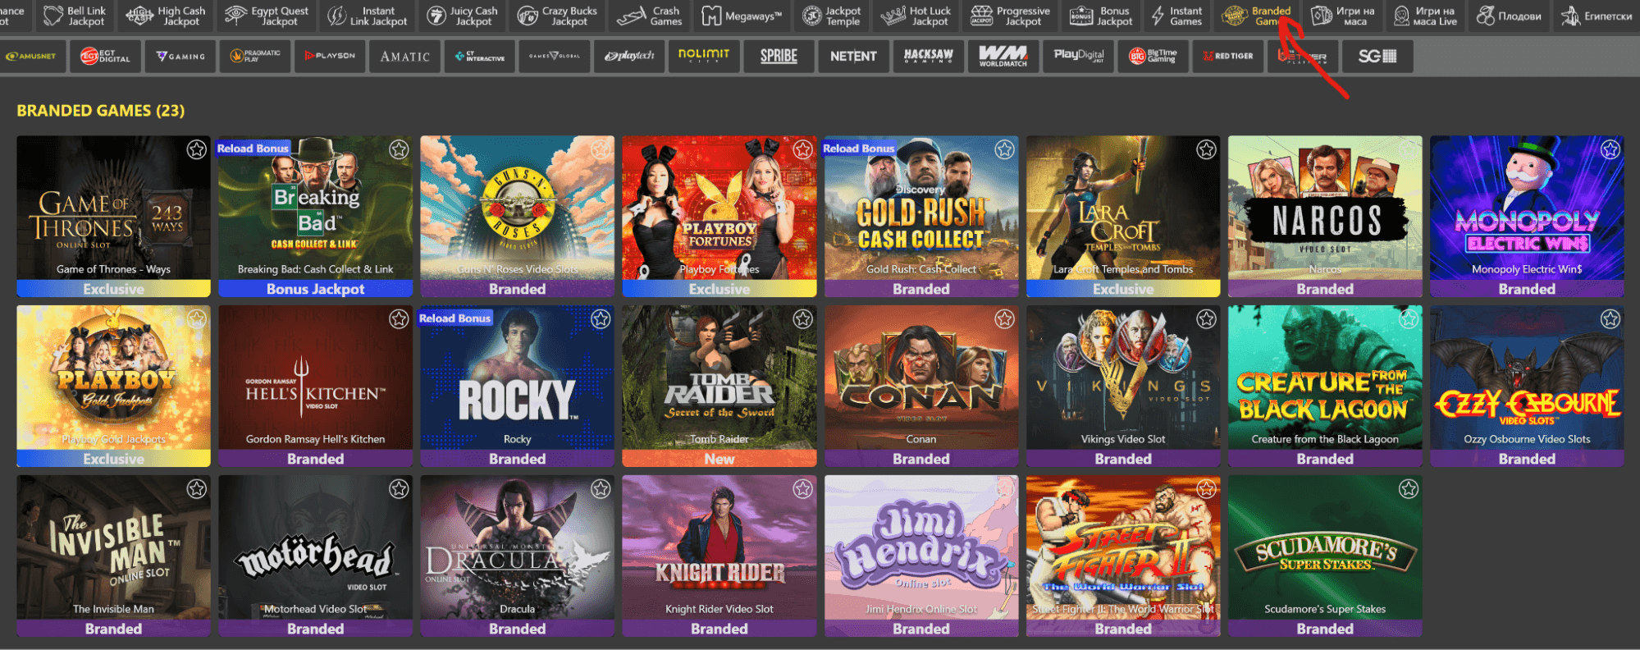This screenshot has height=650, width=1640.
Task: Click the Reload Bonus badge on Rocky
Action: pos(455,318)
